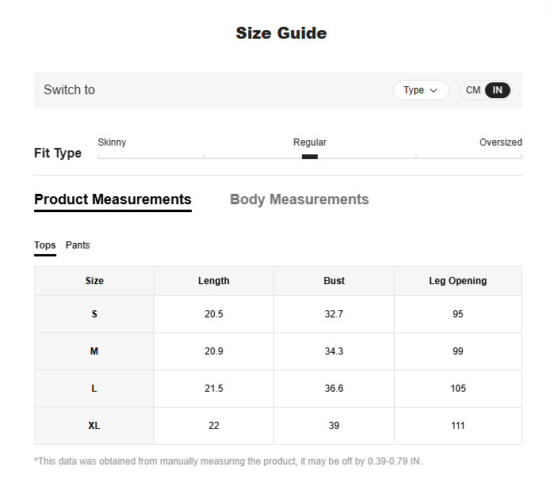Select the M size row
Viewport: 550px width, 478px height.
[x=278, y=351]
